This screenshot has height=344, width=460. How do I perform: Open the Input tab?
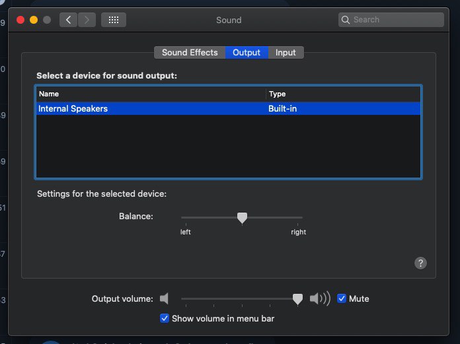click(286, 53)
